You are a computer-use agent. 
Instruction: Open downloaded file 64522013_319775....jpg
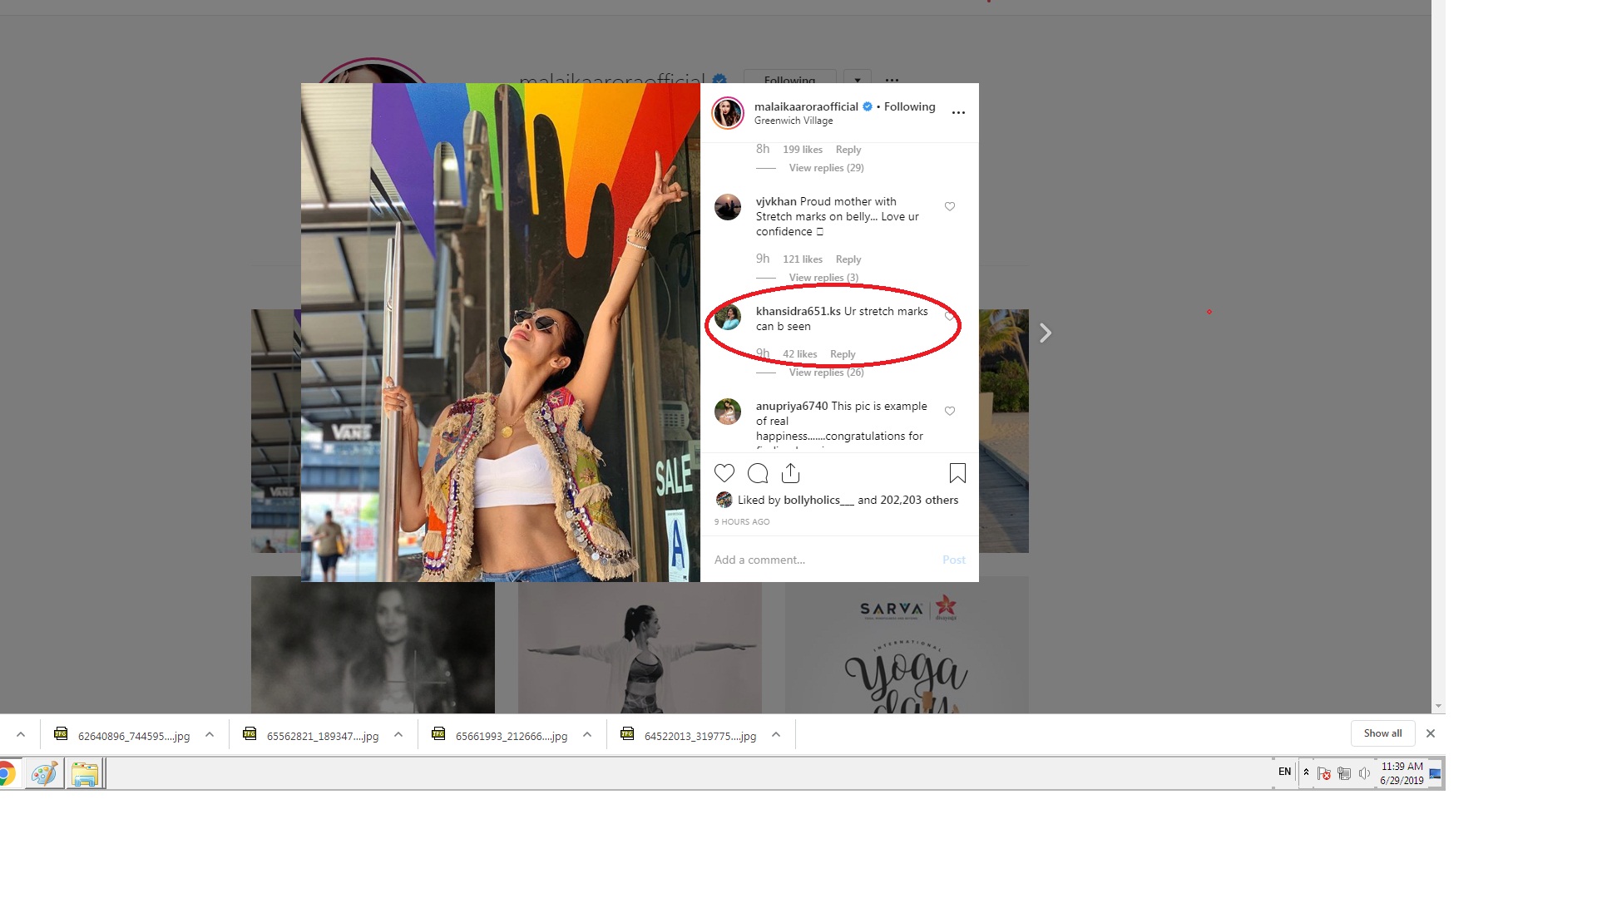coord(688,735)
